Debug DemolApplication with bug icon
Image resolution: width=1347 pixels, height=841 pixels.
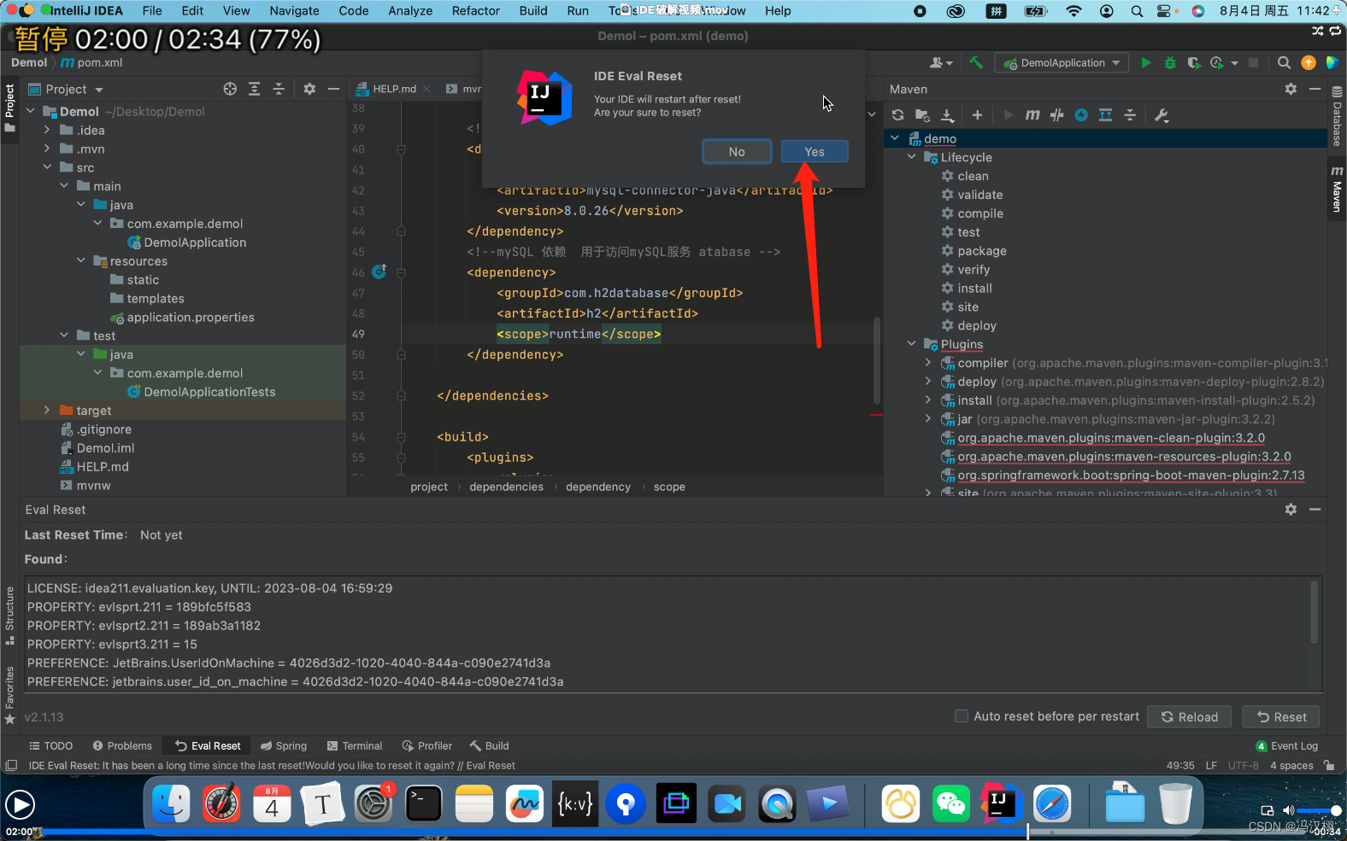1170,62
